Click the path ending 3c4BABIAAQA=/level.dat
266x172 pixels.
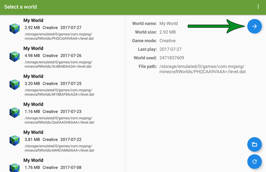click(x=58, y=64)
